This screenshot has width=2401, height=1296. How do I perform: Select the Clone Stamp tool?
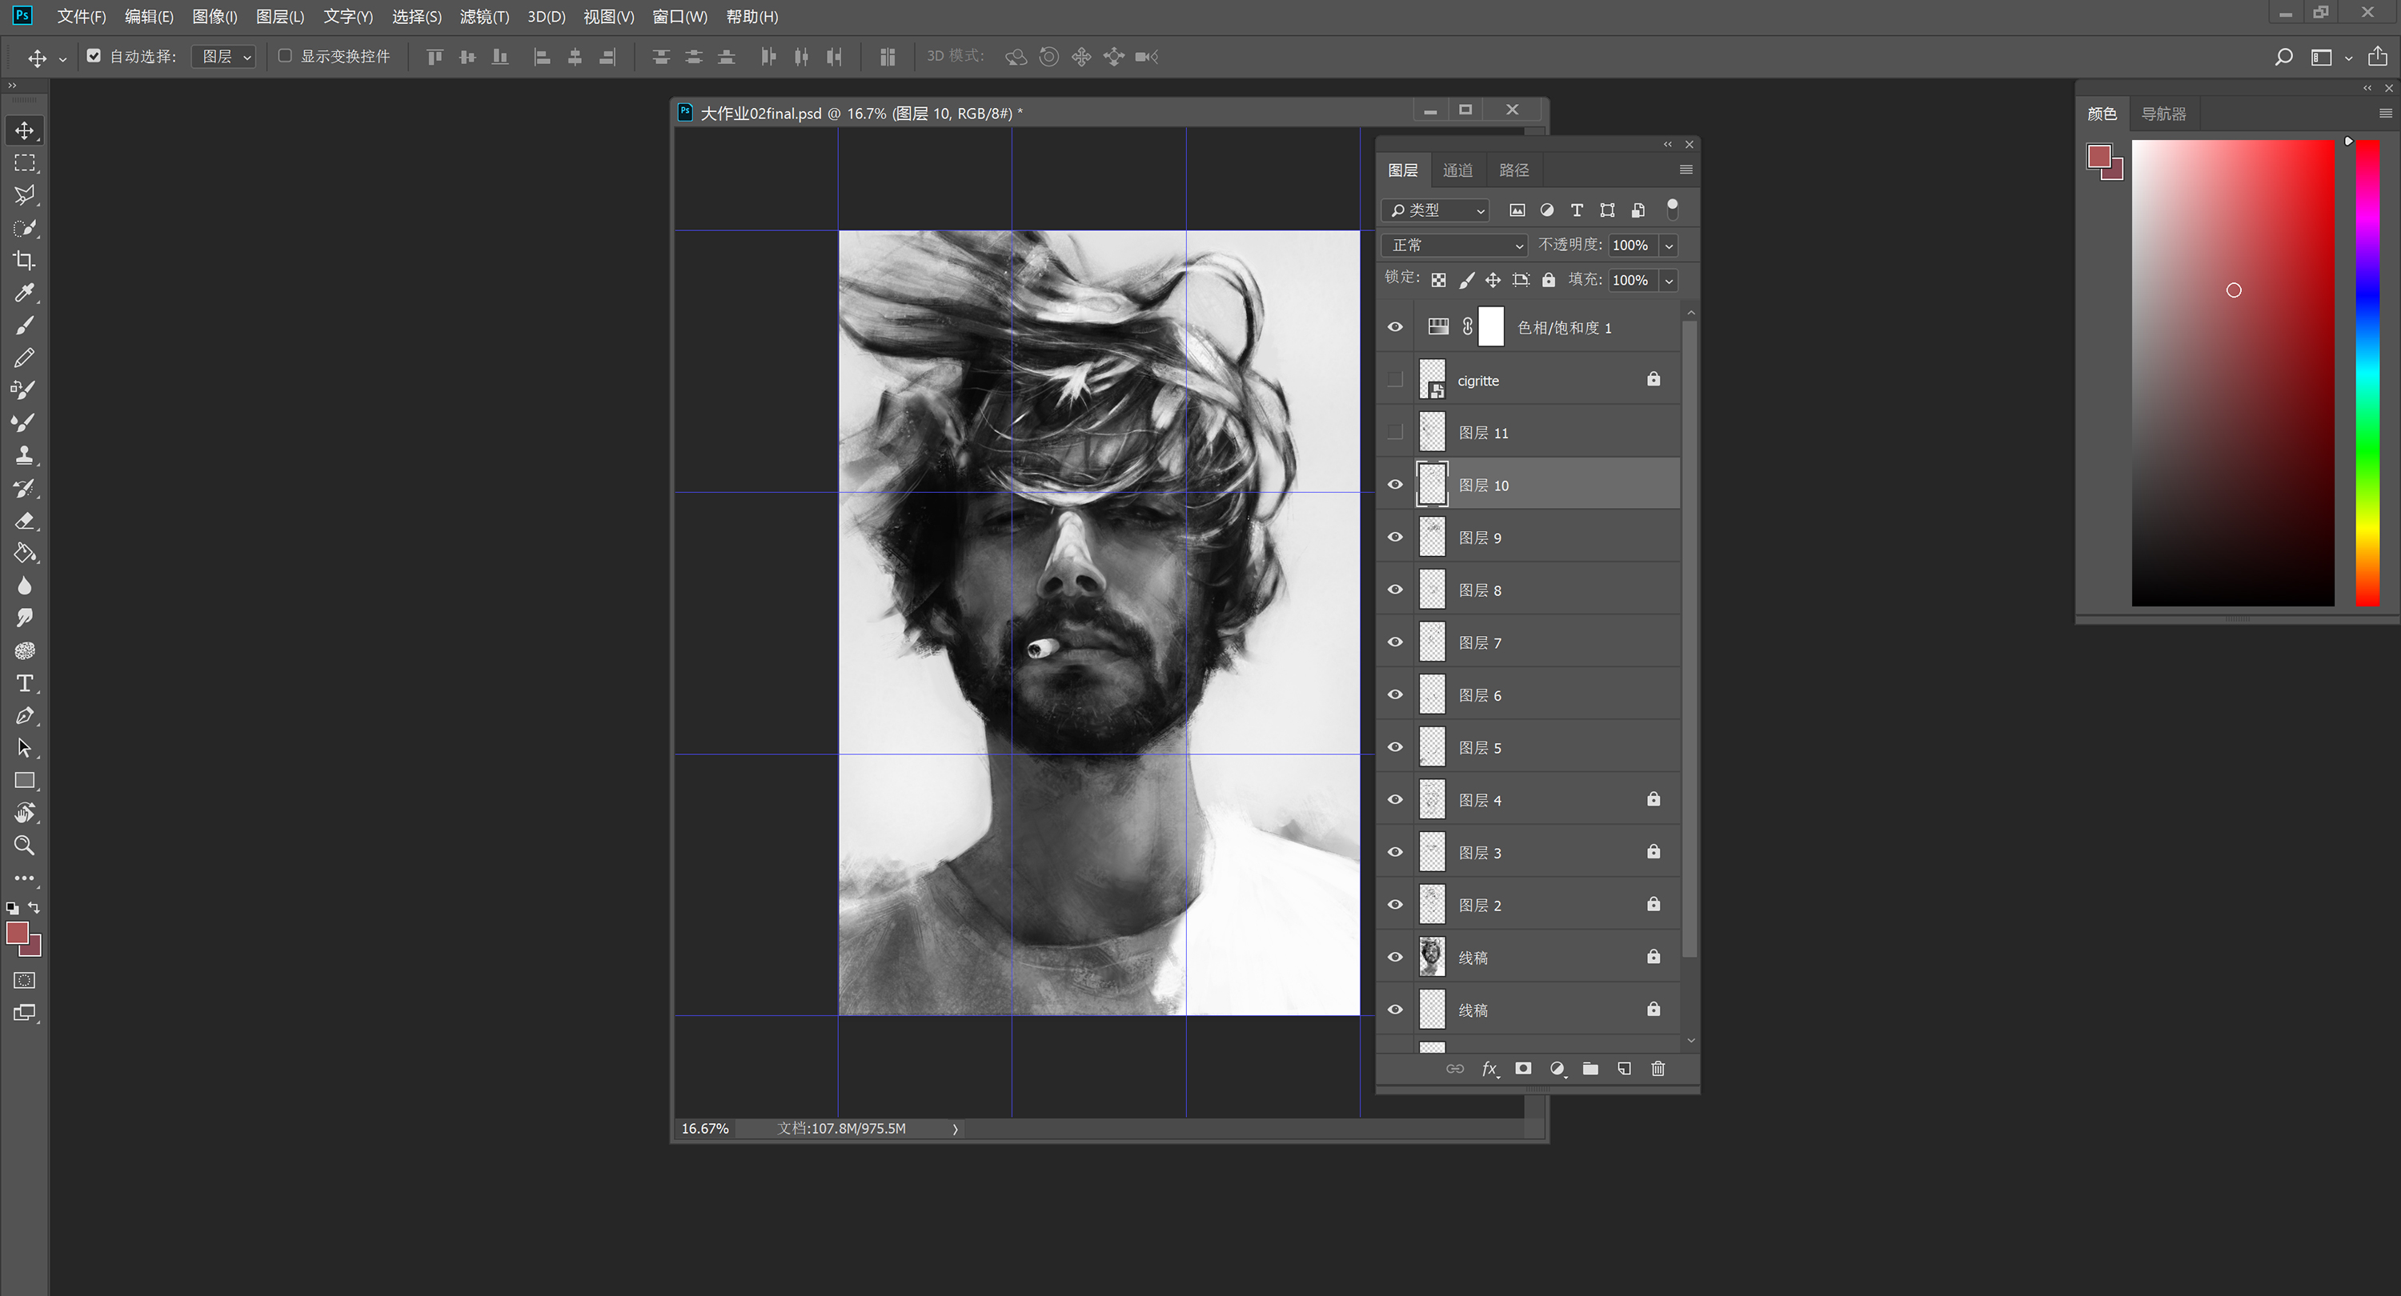(24, 456)
